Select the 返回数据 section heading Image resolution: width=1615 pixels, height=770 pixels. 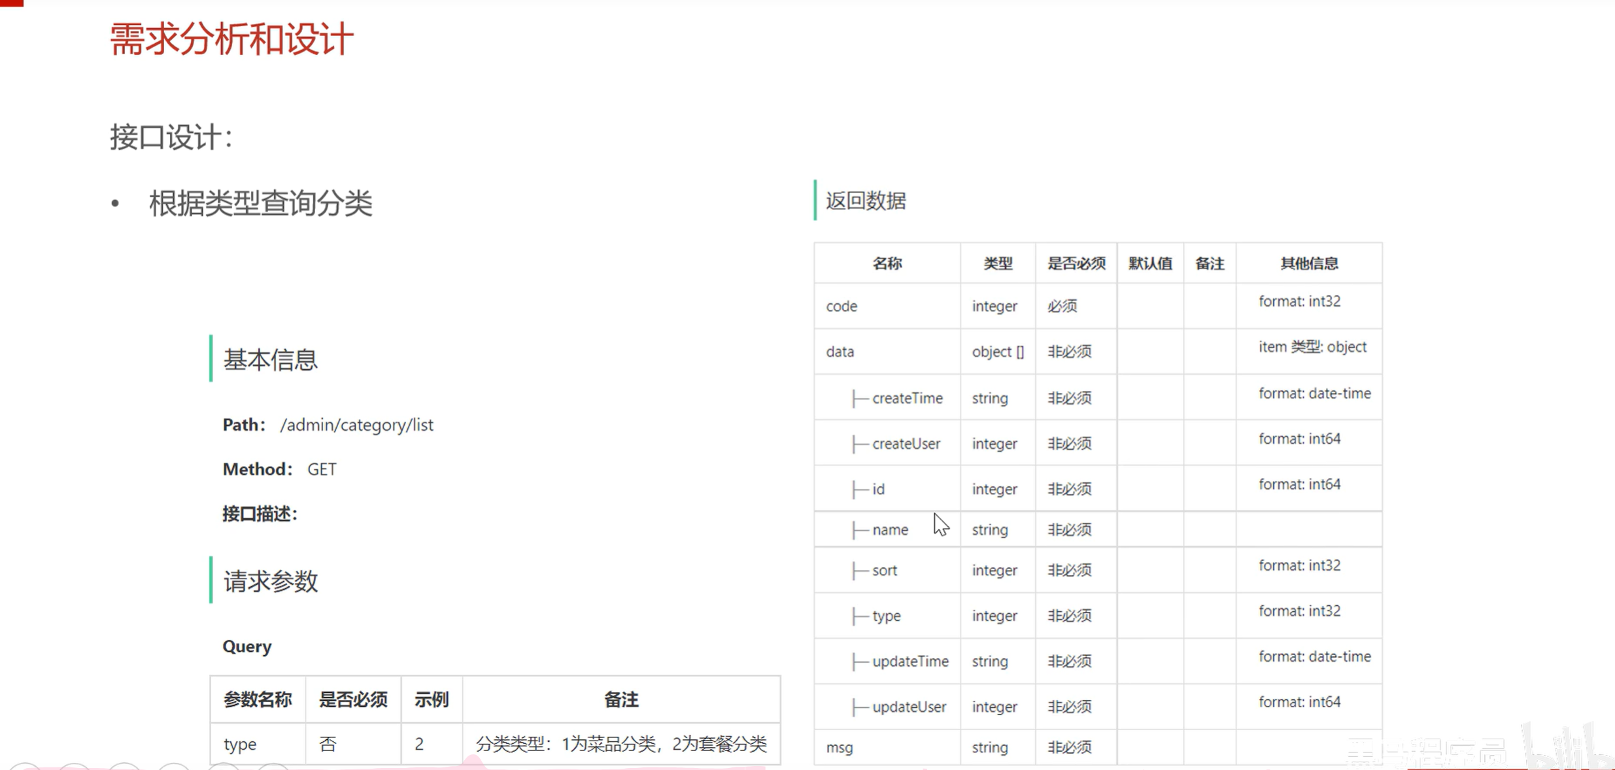[x=865, y=201]
